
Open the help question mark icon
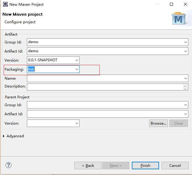pos(8,165)
